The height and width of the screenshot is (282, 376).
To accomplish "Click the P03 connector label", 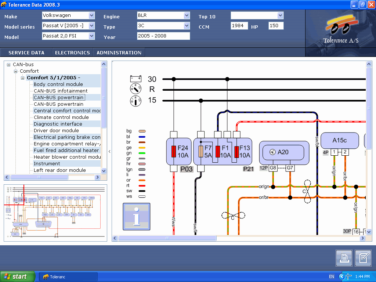I will click(187, 169).
